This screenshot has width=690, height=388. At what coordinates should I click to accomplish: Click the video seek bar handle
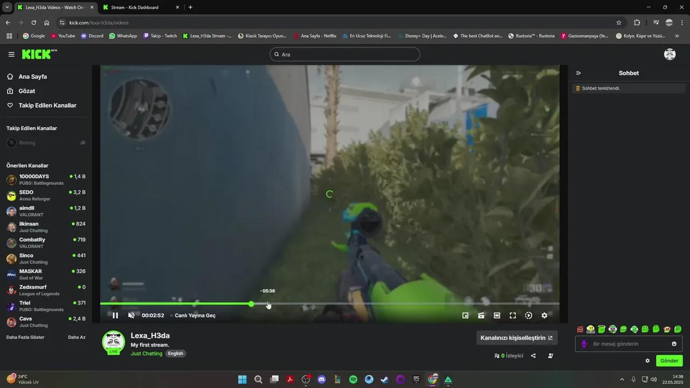251,304
